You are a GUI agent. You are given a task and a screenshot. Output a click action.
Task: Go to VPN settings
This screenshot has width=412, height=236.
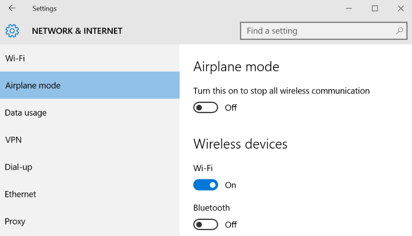click(13, 140)
